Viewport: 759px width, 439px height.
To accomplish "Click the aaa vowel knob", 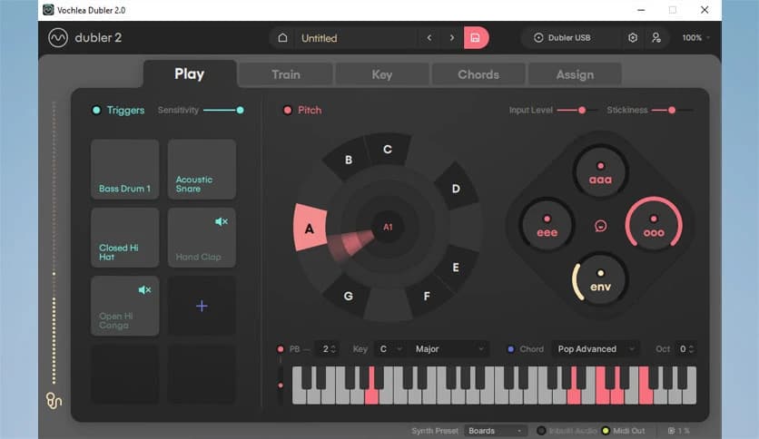I will [600, 172].
